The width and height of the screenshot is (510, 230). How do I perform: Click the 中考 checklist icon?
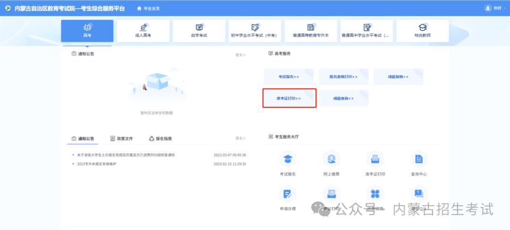(x=255, y=27)
